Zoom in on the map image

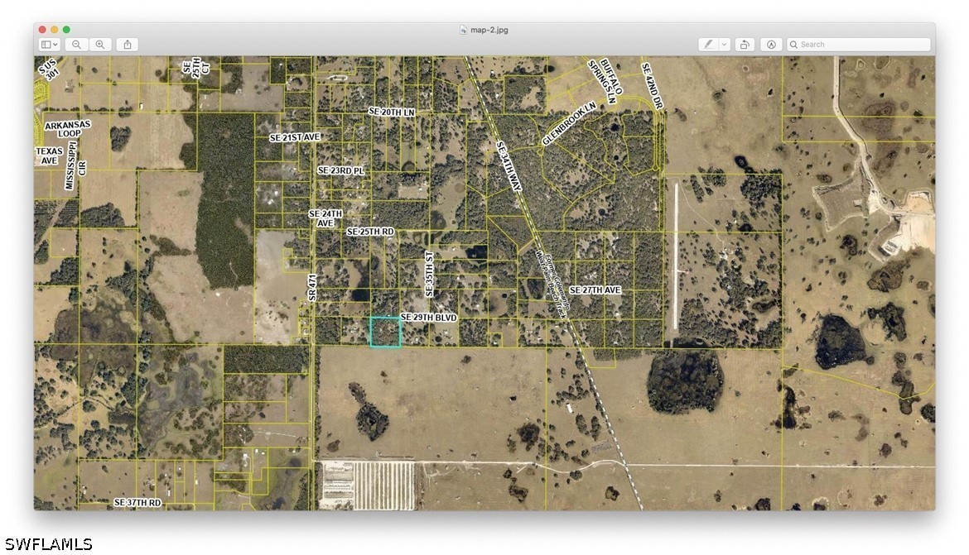100,45
